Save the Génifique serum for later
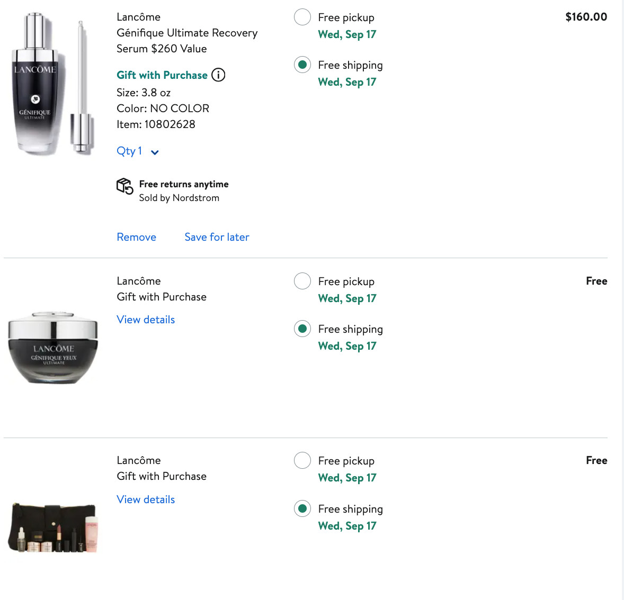 [x=217, y=237]
